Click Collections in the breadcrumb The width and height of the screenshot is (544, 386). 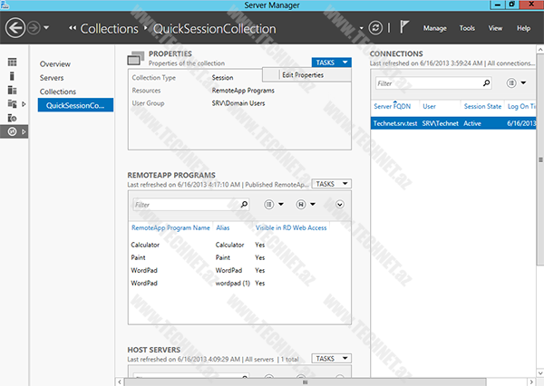coord(109,29)
